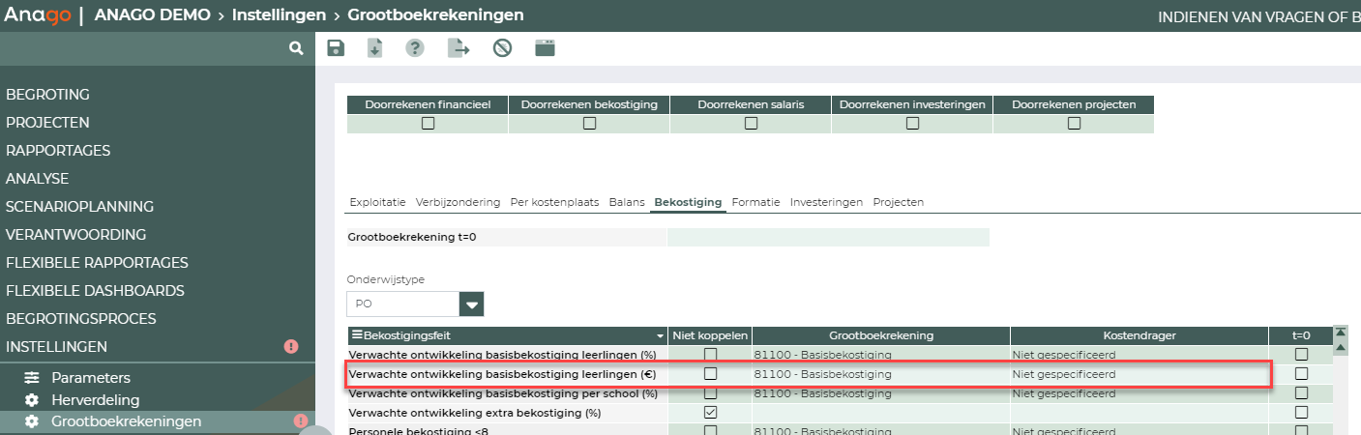The image size is (1361, 435).
Task: Click the Grootboekrekening t=0 input field
Action: [828, 237]
